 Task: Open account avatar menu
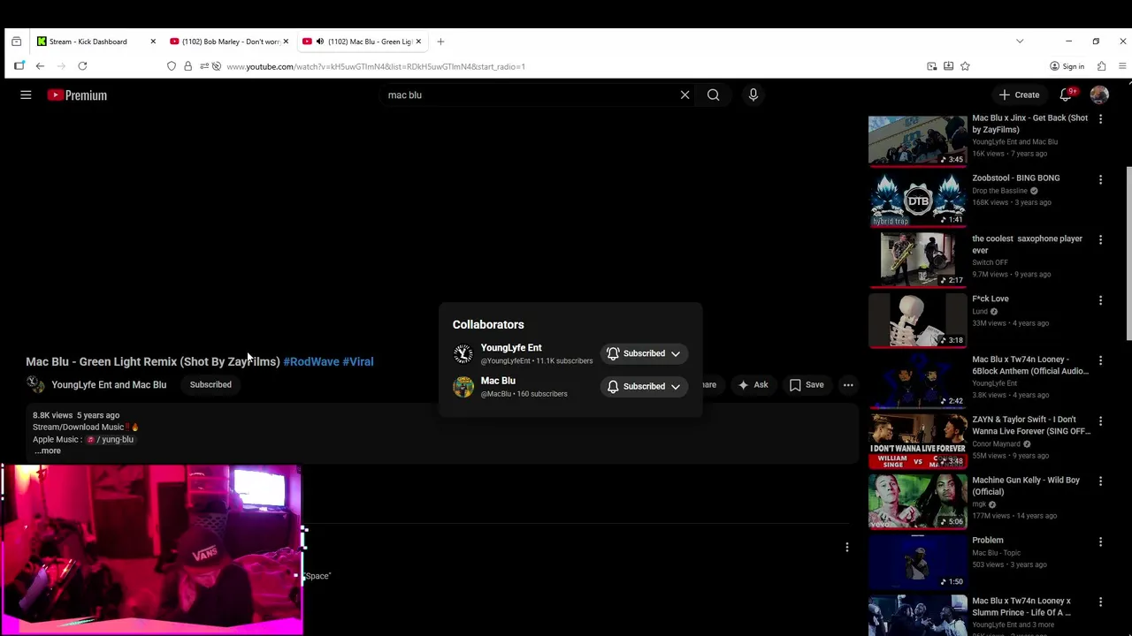click(x=1099, y=95)
